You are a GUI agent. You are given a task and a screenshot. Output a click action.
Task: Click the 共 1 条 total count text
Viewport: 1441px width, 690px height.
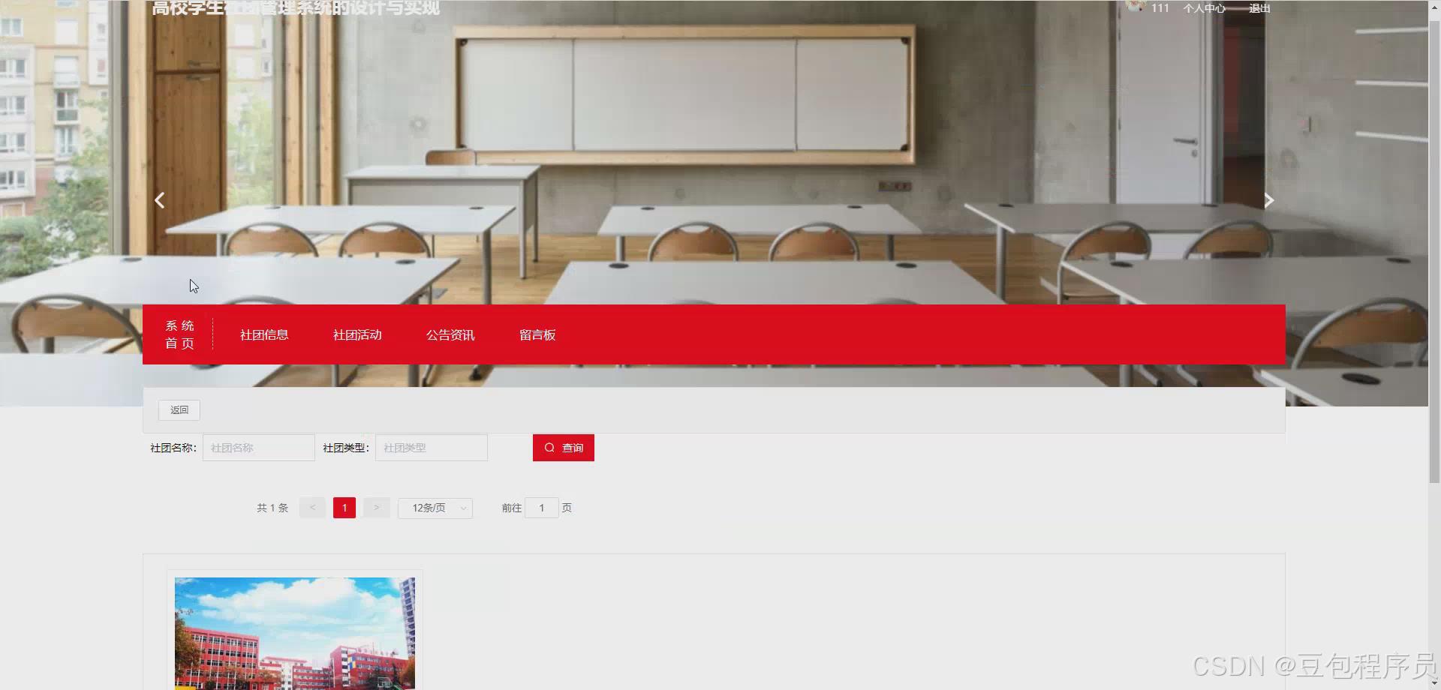point(272,508)
